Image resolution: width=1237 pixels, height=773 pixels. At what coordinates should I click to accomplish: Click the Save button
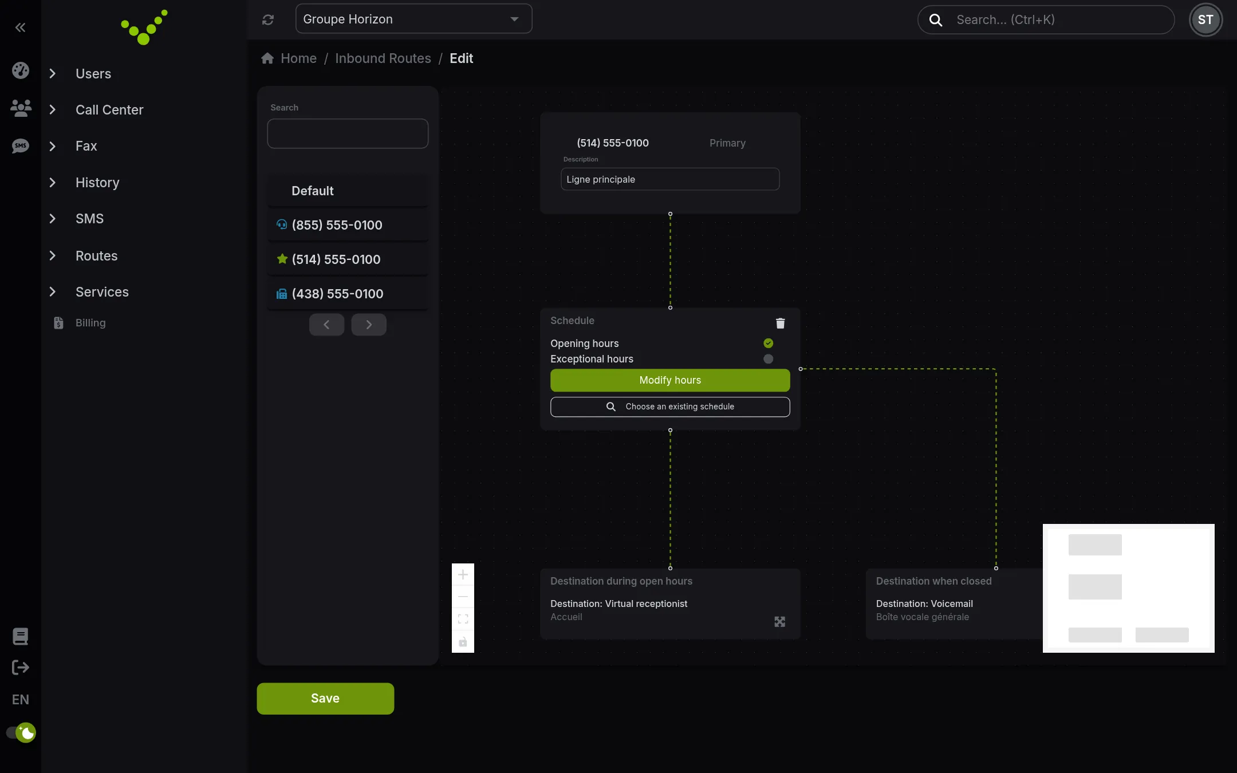click(x=325, y=699)
